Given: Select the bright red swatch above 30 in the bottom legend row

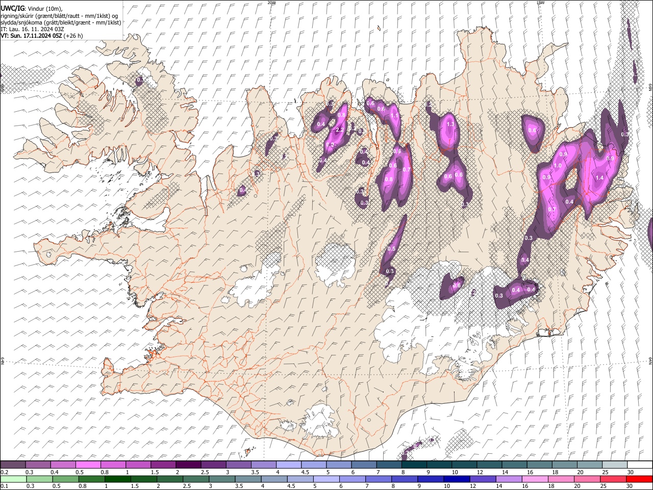Looking at the screenshot, I should coord(639,479).
